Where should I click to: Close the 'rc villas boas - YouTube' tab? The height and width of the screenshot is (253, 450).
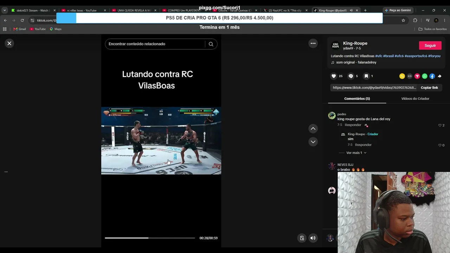105,11
